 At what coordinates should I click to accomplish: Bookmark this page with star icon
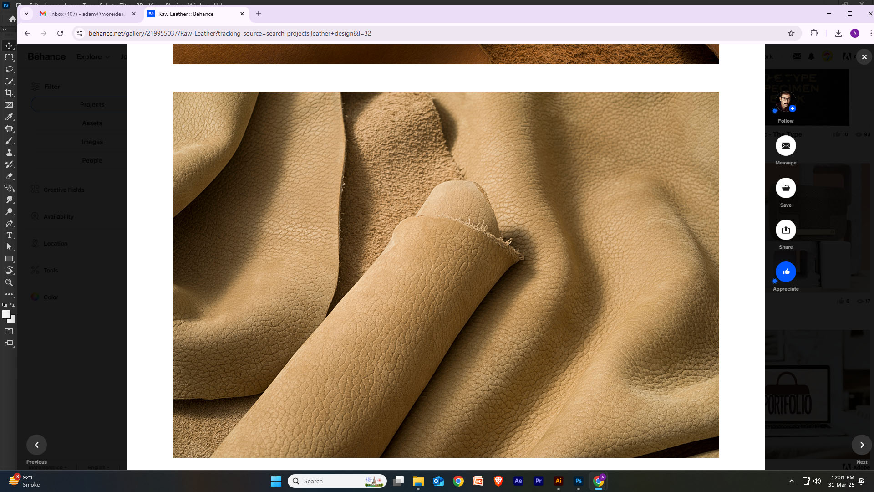click(x=791, y=33)
